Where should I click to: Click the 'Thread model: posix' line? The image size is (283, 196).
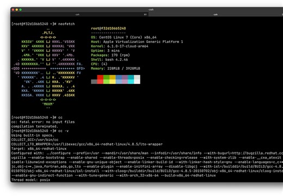click(30, 180)
